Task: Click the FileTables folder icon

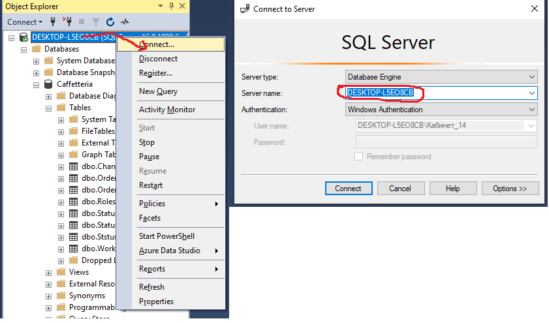Action: [x=73, y=131]
